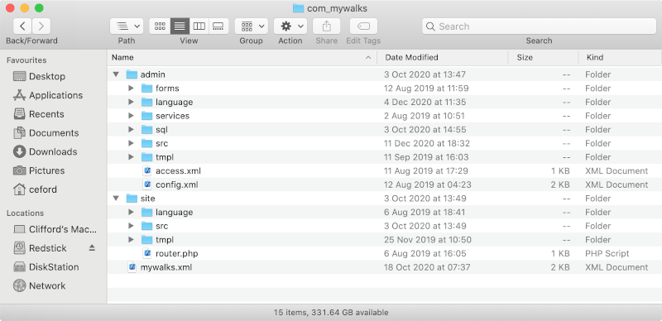The height and width of the screenshot is (321, 662).
Task: Select the site folder icon
Action: [x=132, y=199]
